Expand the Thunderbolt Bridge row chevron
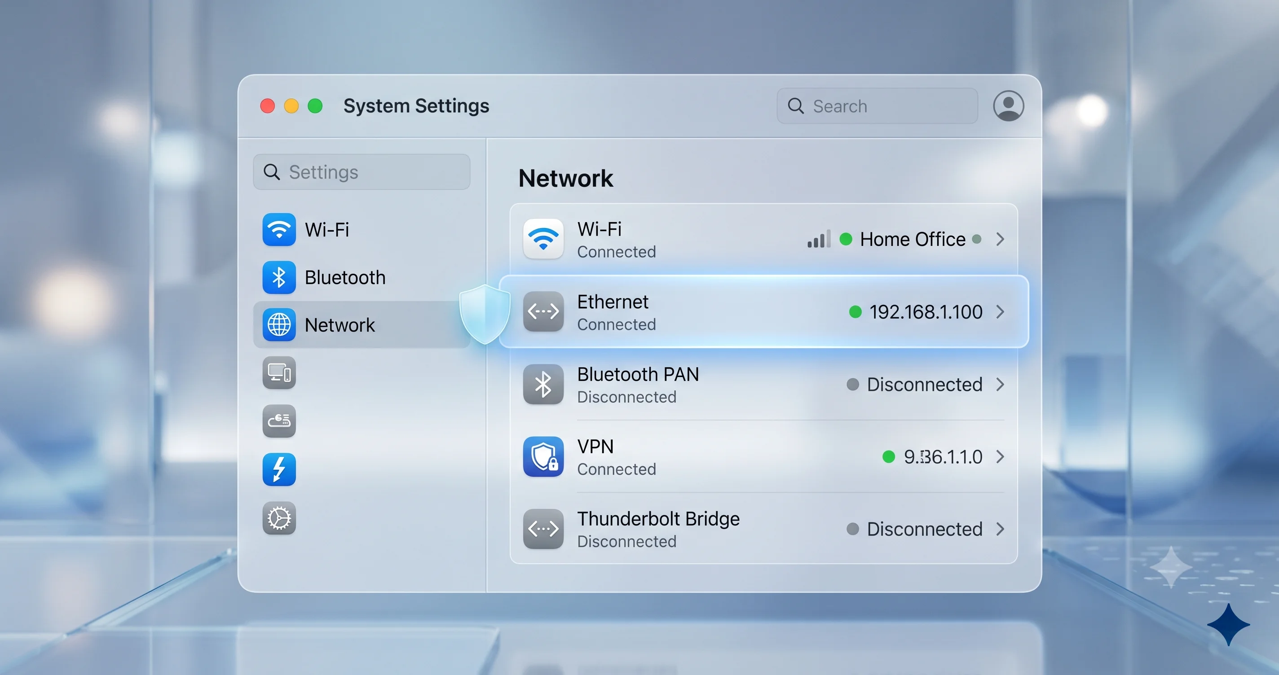1279x675 pixels. coord(1001,529)
